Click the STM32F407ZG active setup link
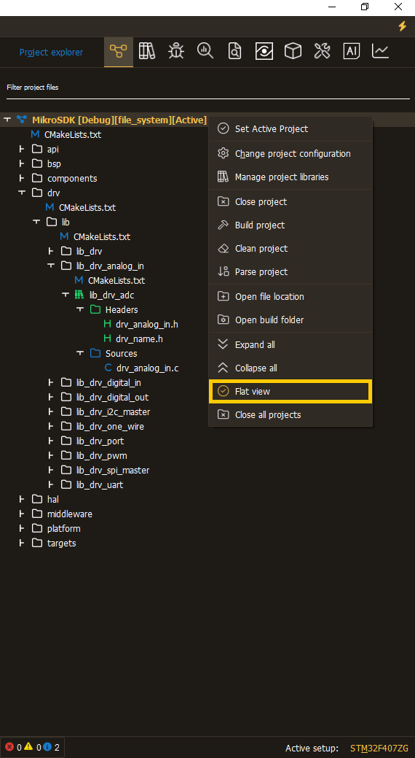Image resolution: width=415 pixels, height=758 pixels. tap(379, 748)
